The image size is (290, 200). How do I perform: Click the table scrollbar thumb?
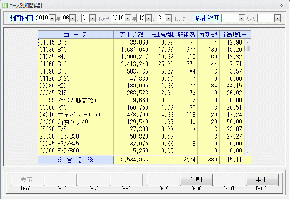click(247, 49)
